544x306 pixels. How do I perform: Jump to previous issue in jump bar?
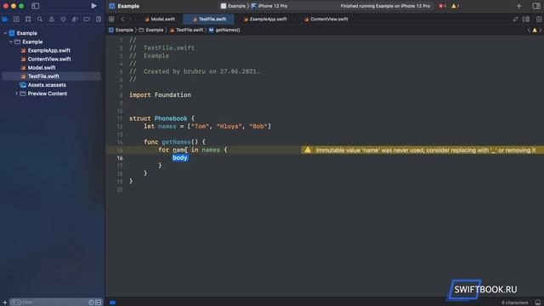[529, 31]
